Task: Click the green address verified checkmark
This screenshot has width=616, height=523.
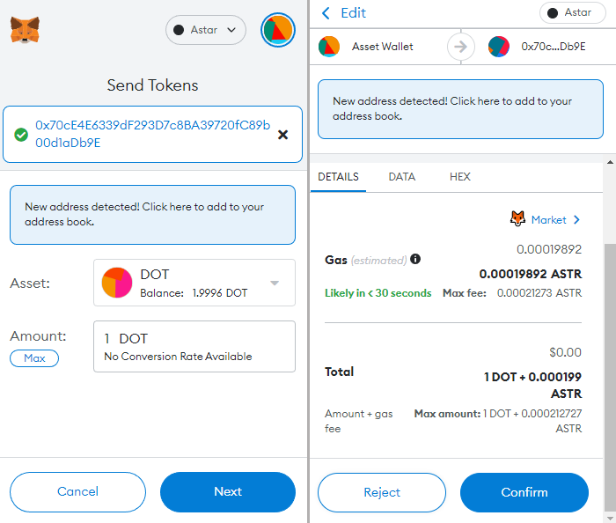Action: tap(20, 135)
